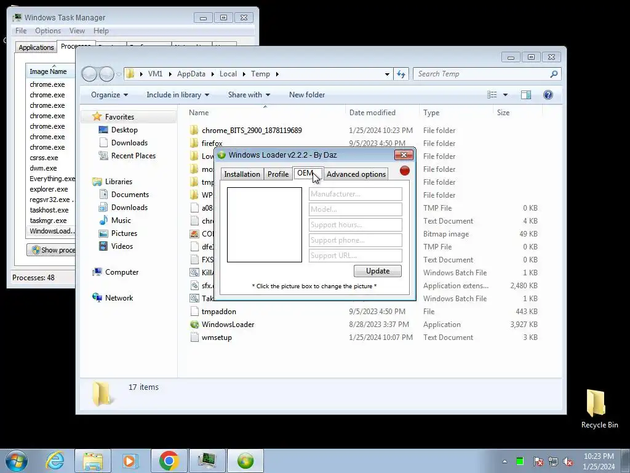The height and width of the screenshot is (473, 630).
Task: Open Explorer help icon
Action: pos(548,95)
